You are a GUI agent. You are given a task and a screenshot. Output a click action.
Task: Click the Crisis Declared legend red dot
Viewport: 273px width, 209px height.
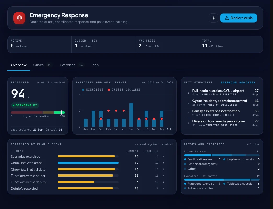pos(109,89)
